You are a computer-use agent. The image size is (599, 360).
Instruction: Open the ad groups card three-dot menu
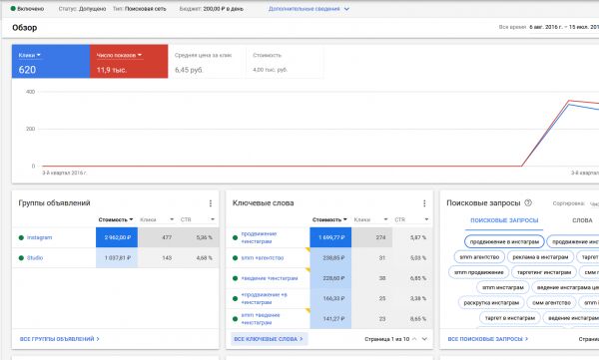(211, 203)
